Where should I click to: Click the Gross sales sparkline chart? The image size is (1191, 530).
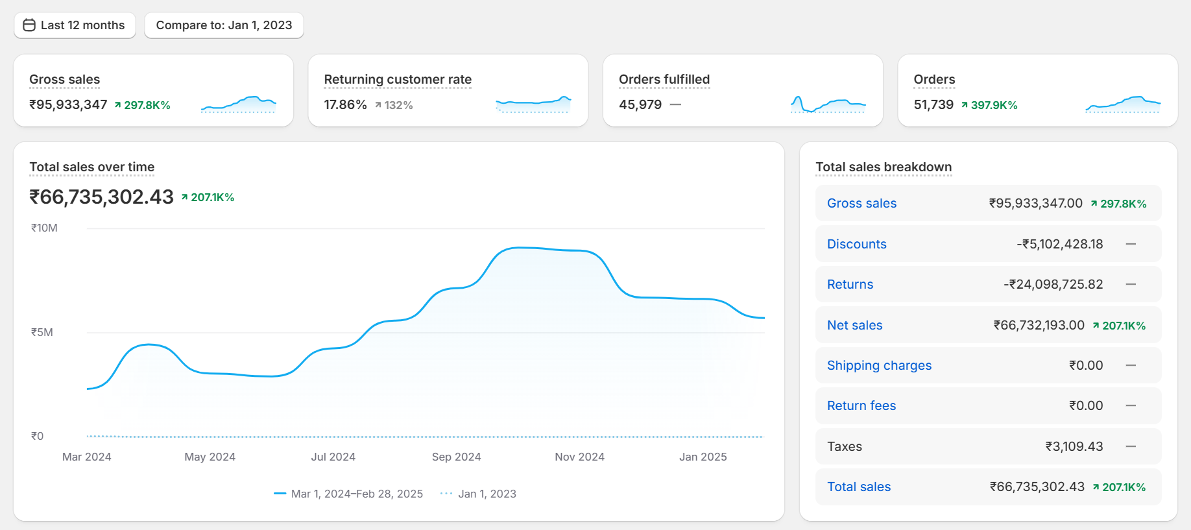click(239, 104)
